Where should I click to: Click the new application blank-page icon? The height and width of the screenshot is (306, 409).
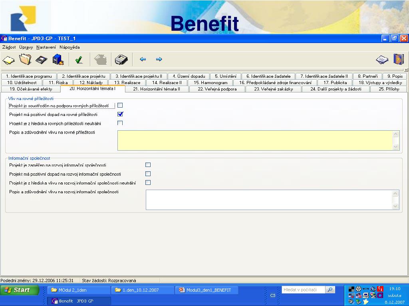pyautogui.click(x=9, y=60)
